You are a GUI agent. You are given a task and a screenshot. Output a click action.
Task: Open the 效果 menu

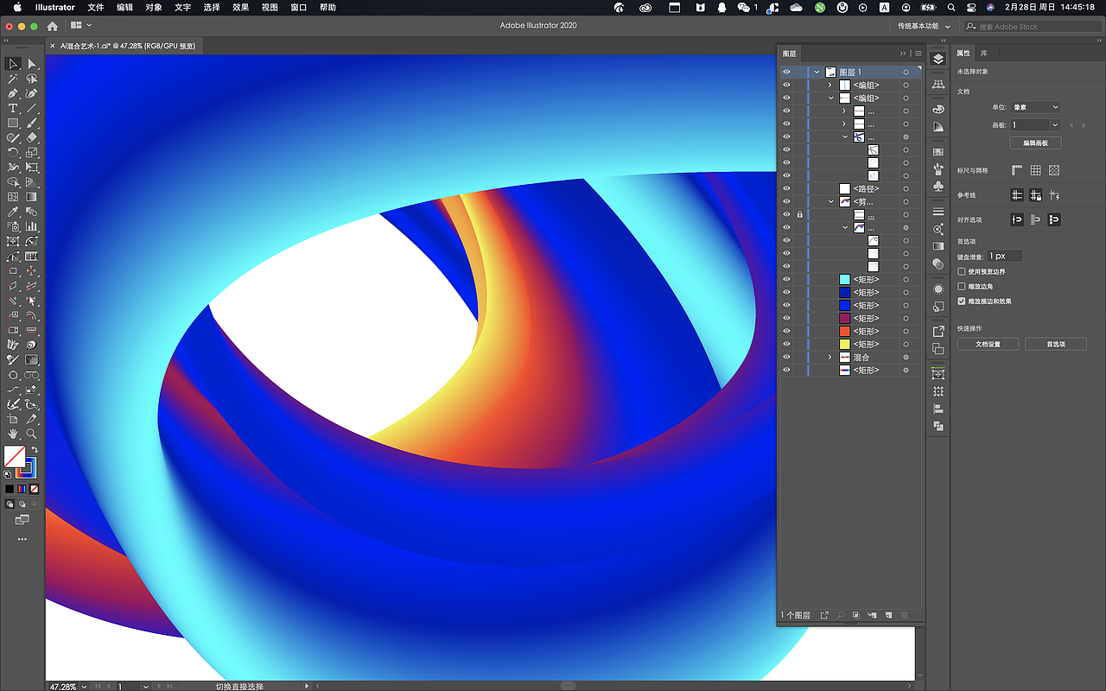coord(241,7)
